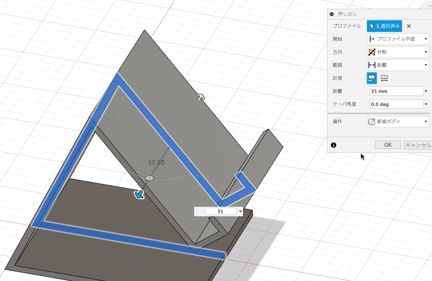Click the 35.00 dimension label on the model
The height and width of the screenshot is (281, 432).
[156, 163]
